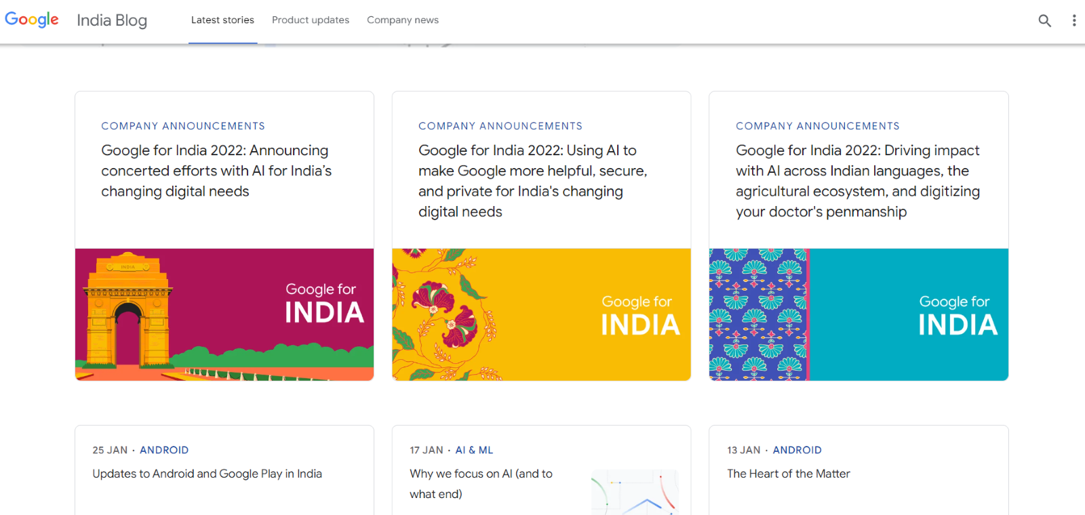Open the yellow floral Google for India image

(x=542, y=314)
